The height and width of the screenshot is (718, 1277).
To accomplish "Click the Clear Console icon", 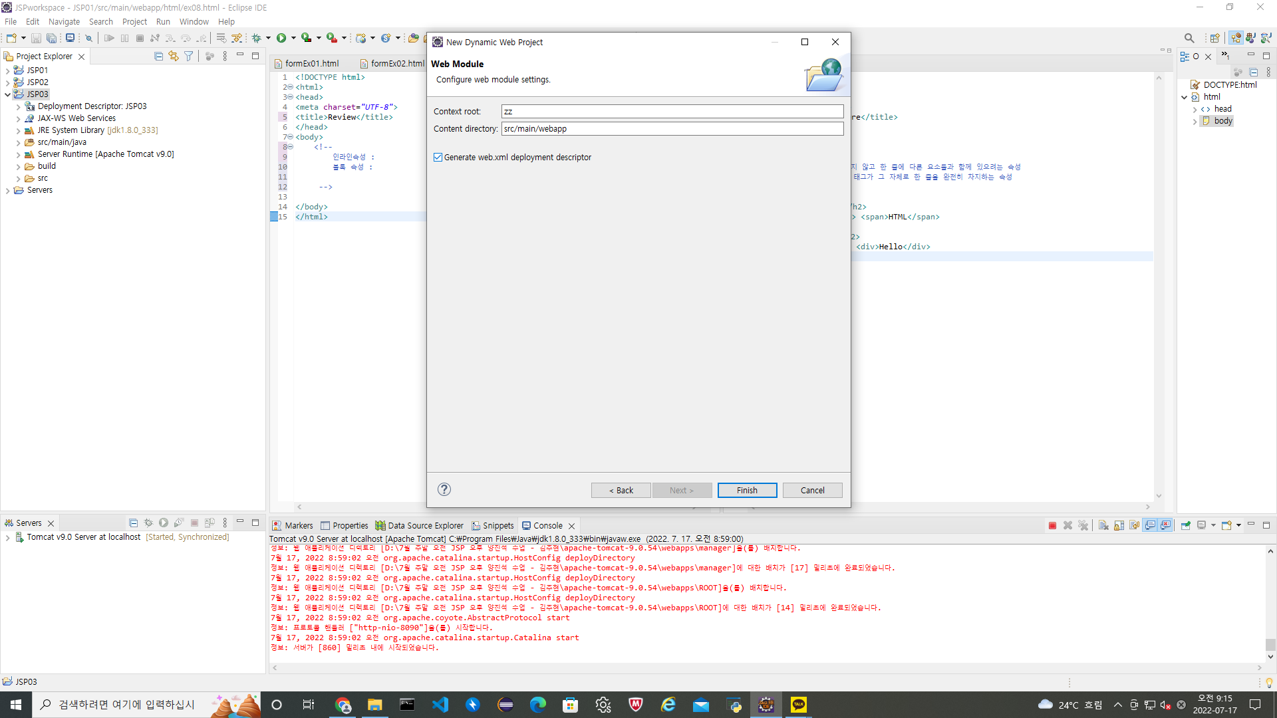I will click(x=1103, y=526).
